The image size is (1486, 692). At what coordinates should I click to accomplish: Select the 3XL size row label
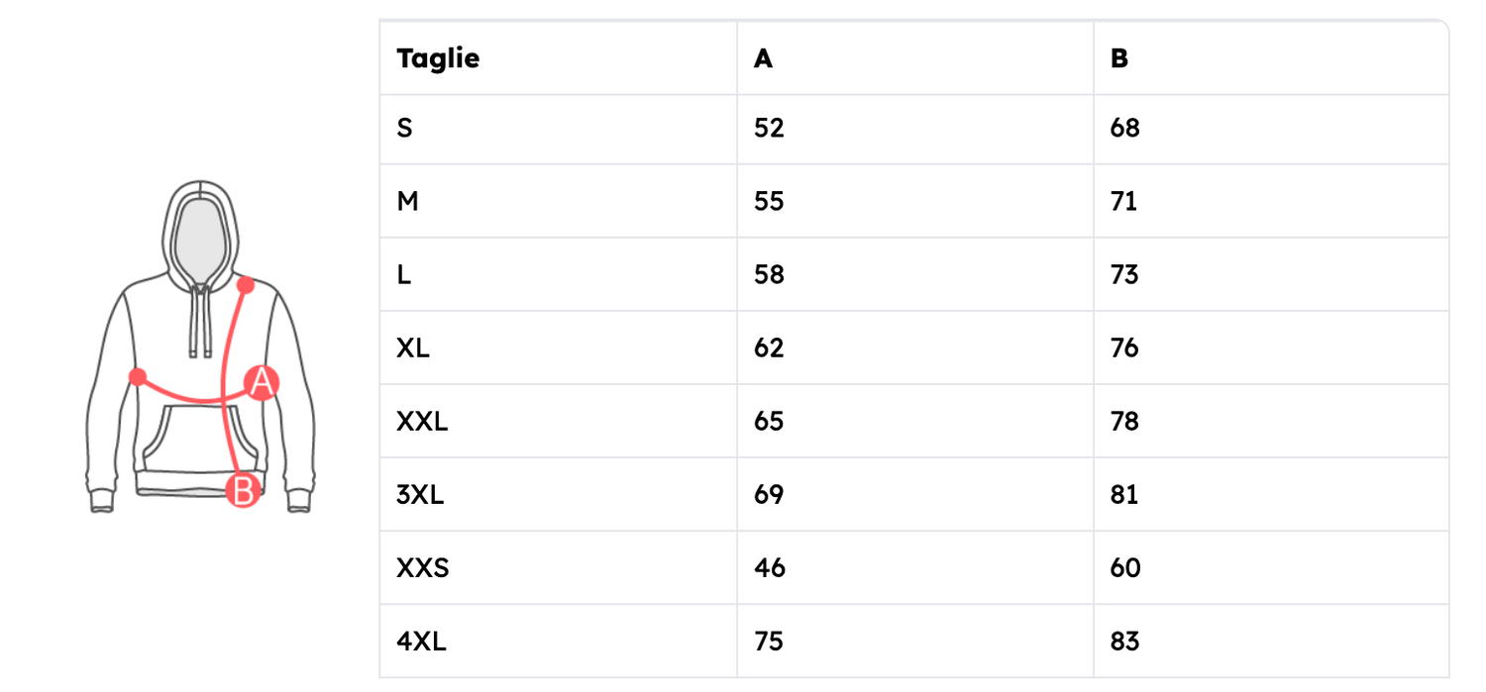[420, 495]
